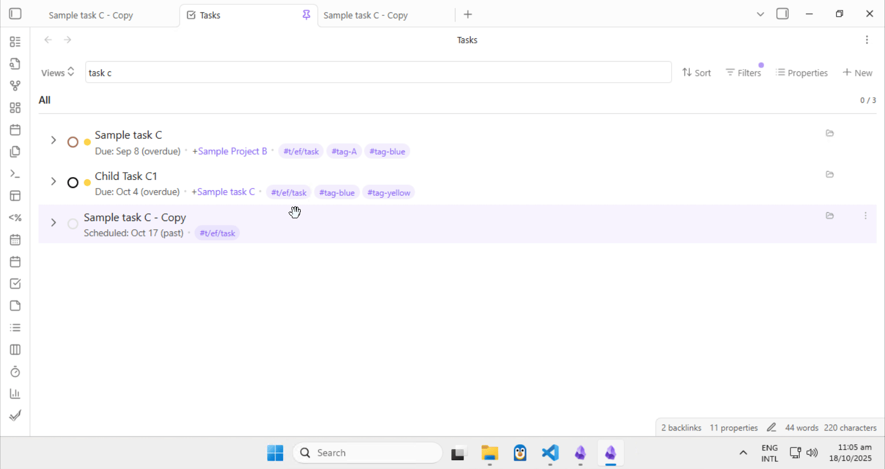
Task: Open a new tab with plus
Action: coord(468,15)
